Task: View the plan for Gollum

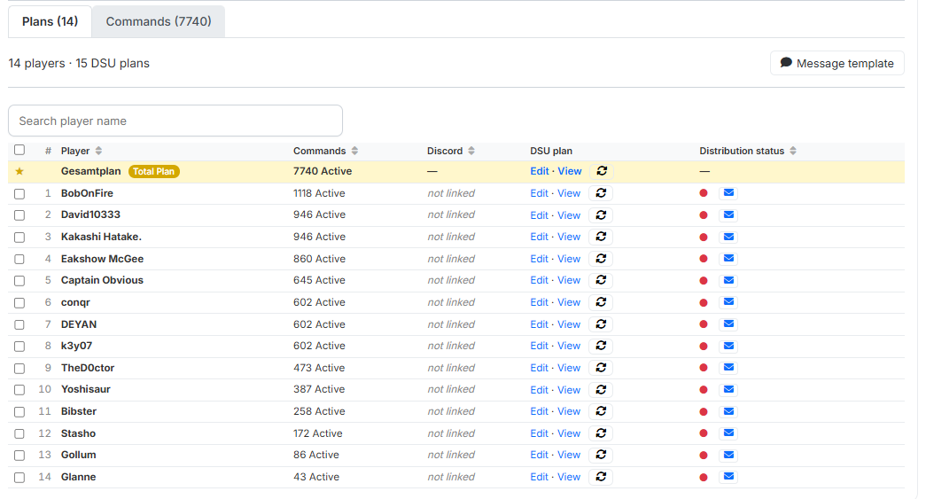Action: click(x=569, y=456)
